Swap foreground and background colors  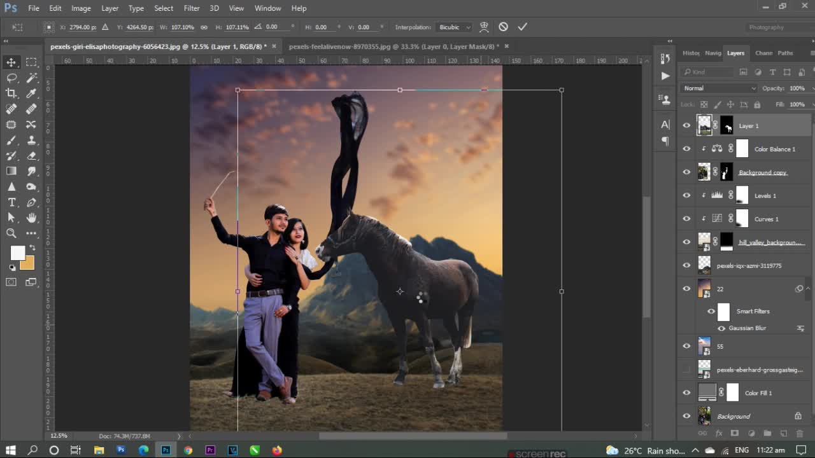(32, 247)
